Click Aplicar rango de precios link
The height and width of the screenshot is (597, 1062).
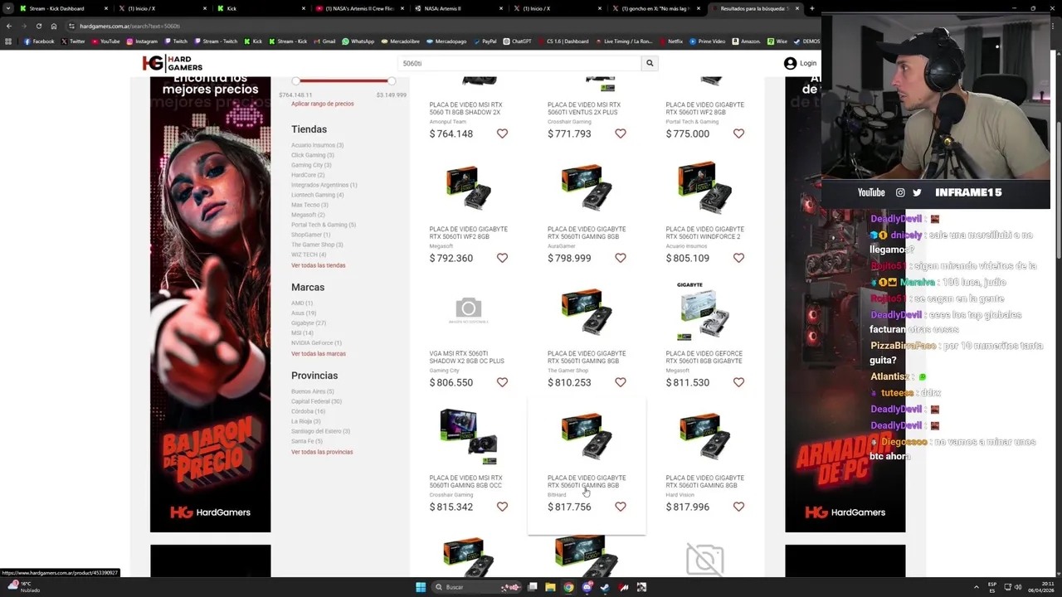322,104
